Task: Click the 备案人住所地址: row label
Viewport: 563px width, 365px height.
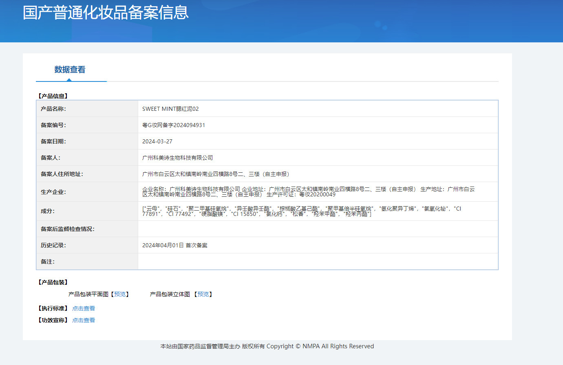Action: pos(62,174)
